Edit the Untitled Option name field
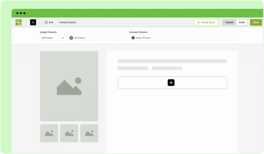Image resolution: width=264 pixels, height=154 pixels. click(79, 22)
